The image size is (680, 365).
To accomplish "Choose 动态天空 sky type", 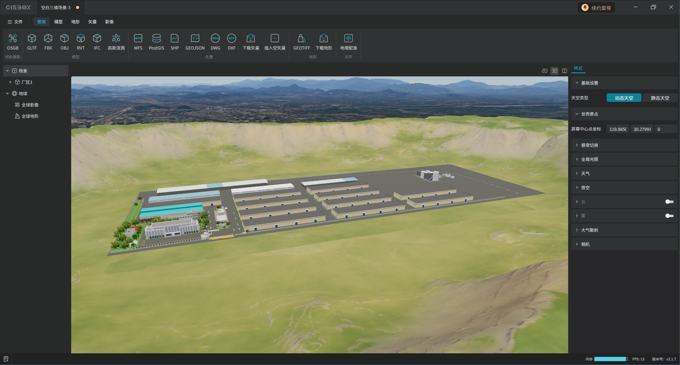I will tap(624, 98).
